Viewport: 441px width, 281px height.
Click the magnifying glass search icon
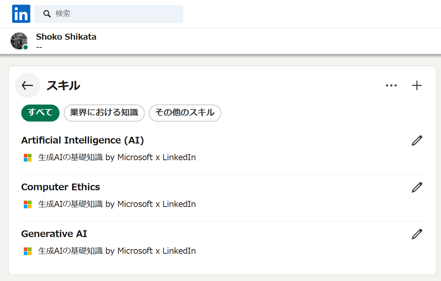[47, 14]
